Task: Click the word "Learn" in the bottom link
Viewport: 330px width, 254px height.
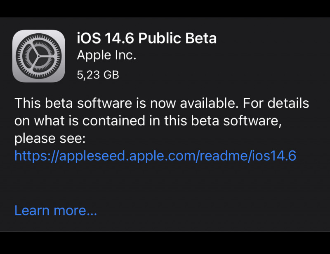Action: click(x=32, y=210)
